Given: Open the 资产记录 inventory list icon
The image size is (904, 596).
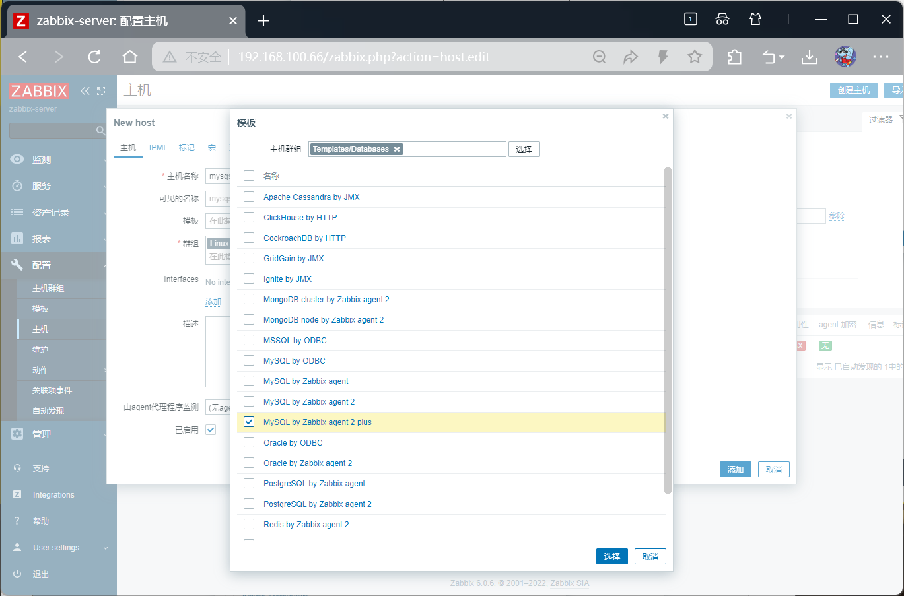Looking at the screenshot, I should click(17, 212).
